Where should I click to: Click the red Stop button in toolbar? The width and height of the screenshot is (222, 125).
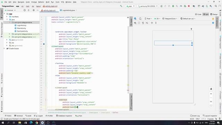coord(189,6)
